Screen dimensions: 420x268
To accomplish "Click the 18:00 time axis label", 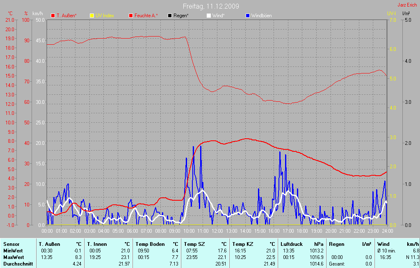I will [302, 231].
